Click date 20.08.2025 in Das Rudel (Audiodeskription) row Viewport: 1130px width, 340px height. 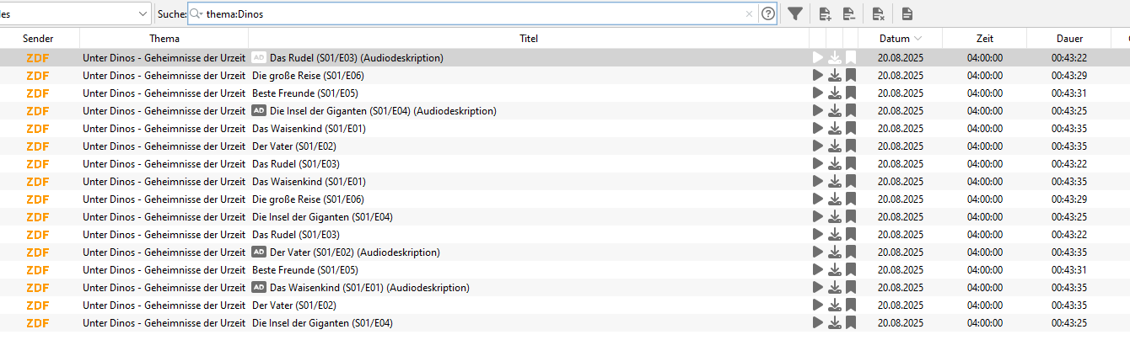pyautogui.click(x=900, y=58)
